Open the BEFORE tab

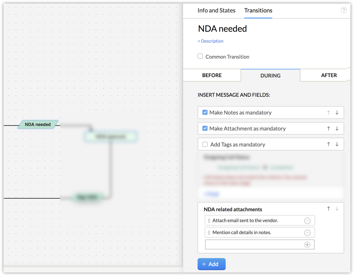212,75
